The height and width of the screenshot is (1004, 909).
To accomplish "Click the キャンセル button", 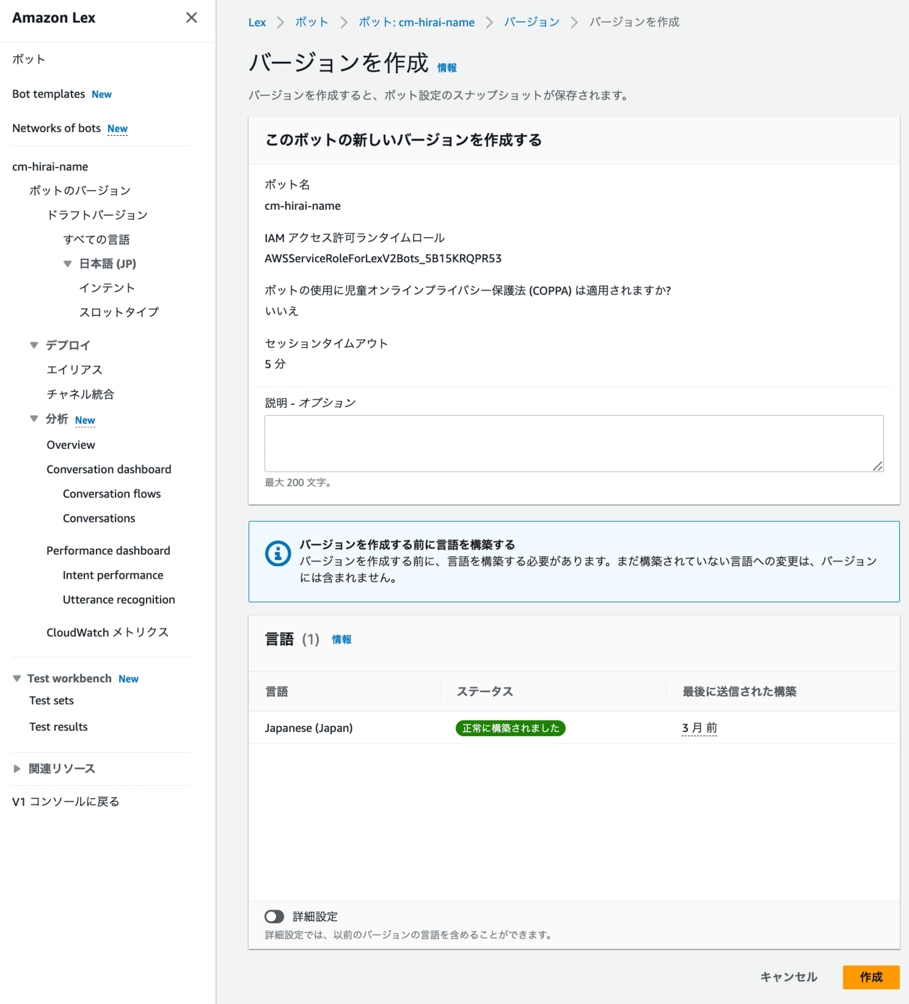I will (789, 977).
